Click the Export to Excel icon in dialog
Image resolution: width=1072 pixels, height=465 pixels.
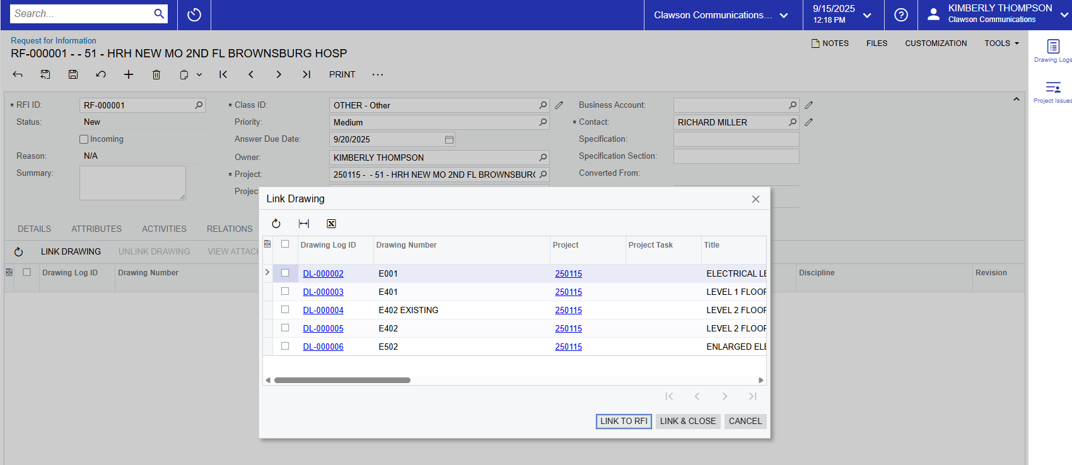coord(331,224)
